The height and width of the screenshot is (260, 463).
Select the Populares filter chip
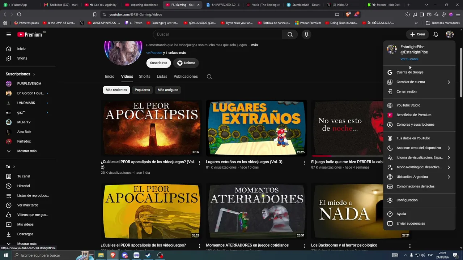[x=142, y=90]
